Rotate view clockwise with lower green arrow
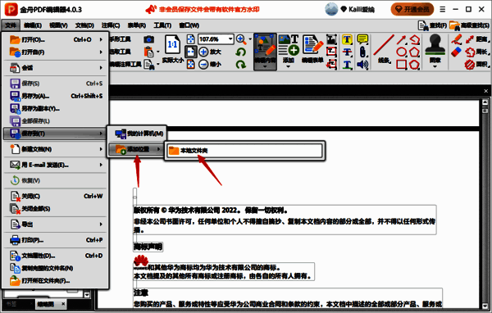The height and width of the screenshot is (313, 492). click(240, 65)
